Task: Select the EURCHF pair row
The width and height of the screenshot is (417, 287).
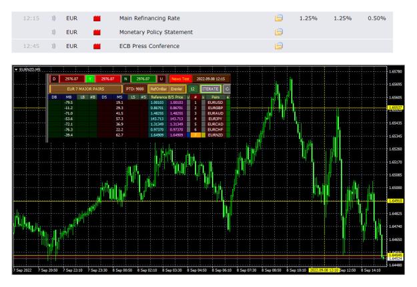Action: [216, 130]
